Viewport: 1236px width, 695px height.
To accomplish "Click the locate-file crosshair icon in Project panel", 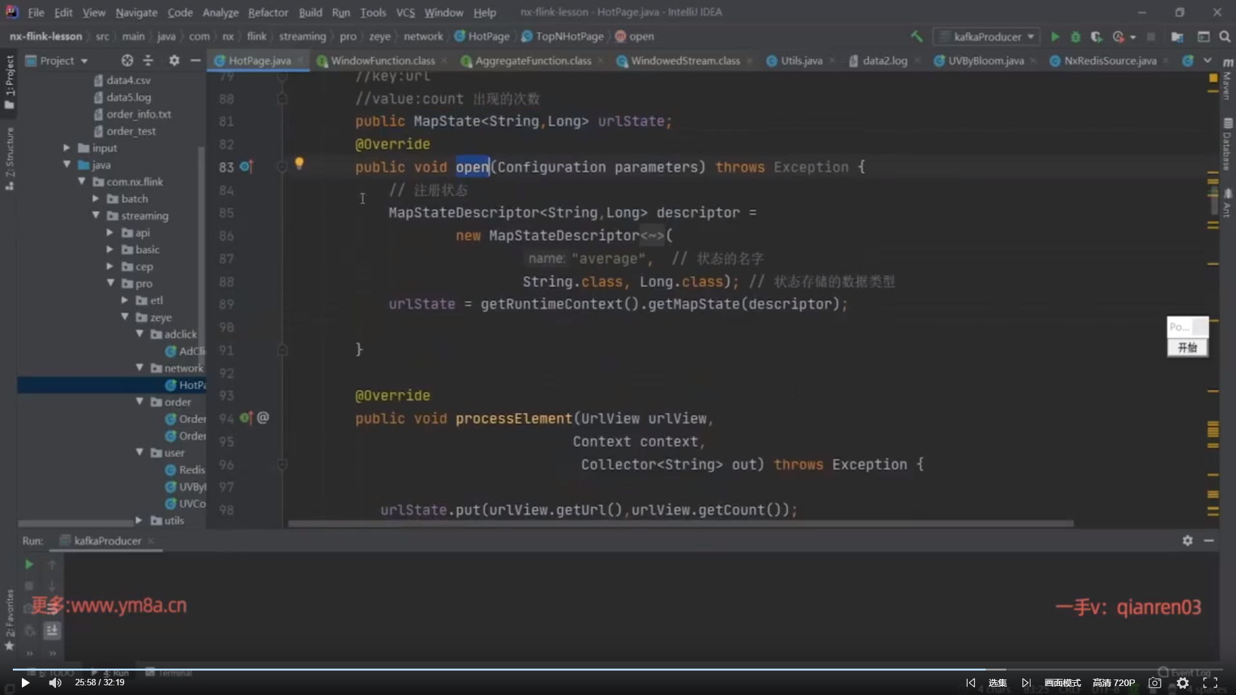I will 127,60.
